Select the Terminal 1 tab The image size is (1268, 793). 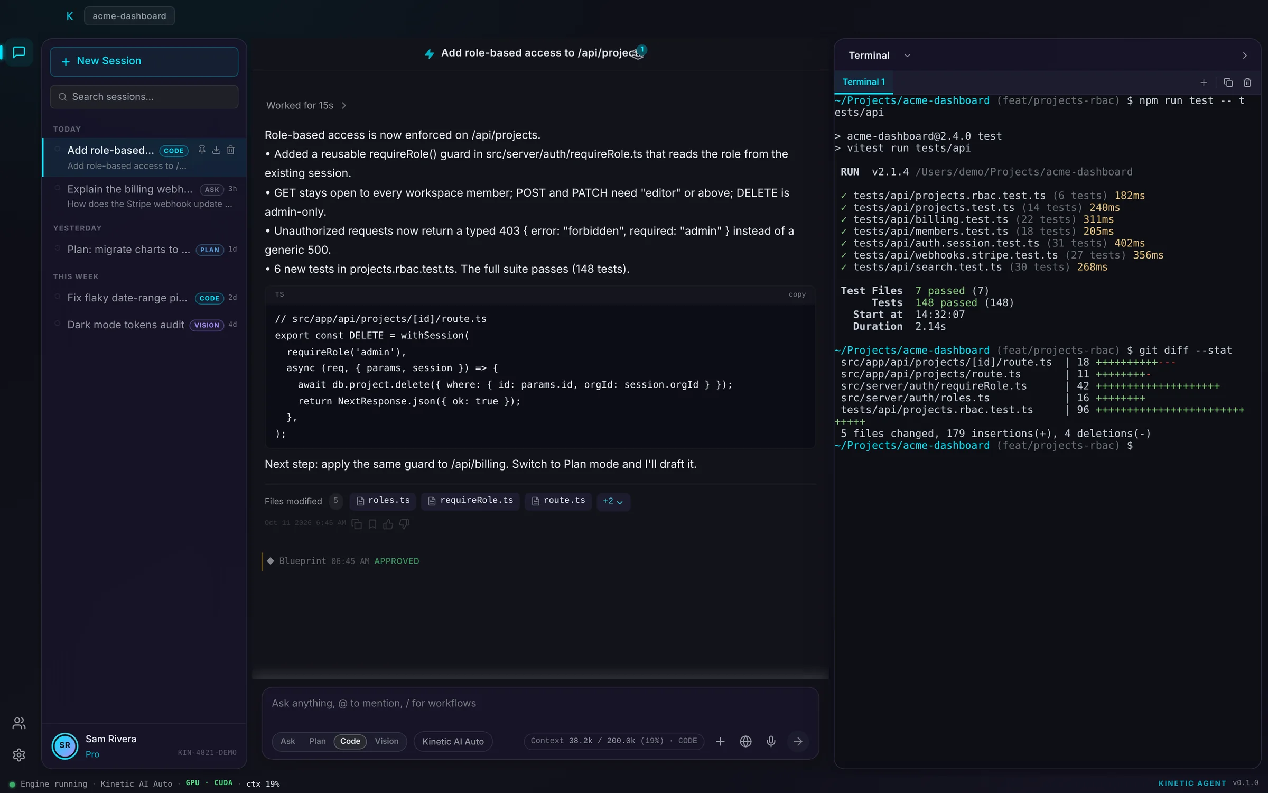[x=863, y=82]
